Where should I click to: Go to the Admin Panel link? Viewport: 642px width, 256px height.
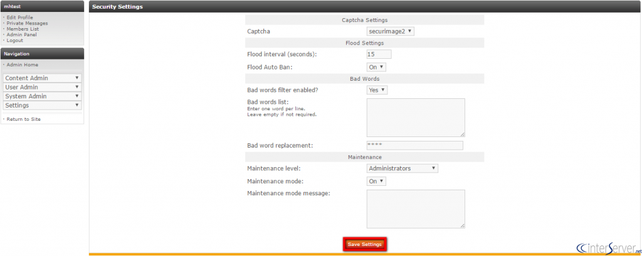pos(21,35)
